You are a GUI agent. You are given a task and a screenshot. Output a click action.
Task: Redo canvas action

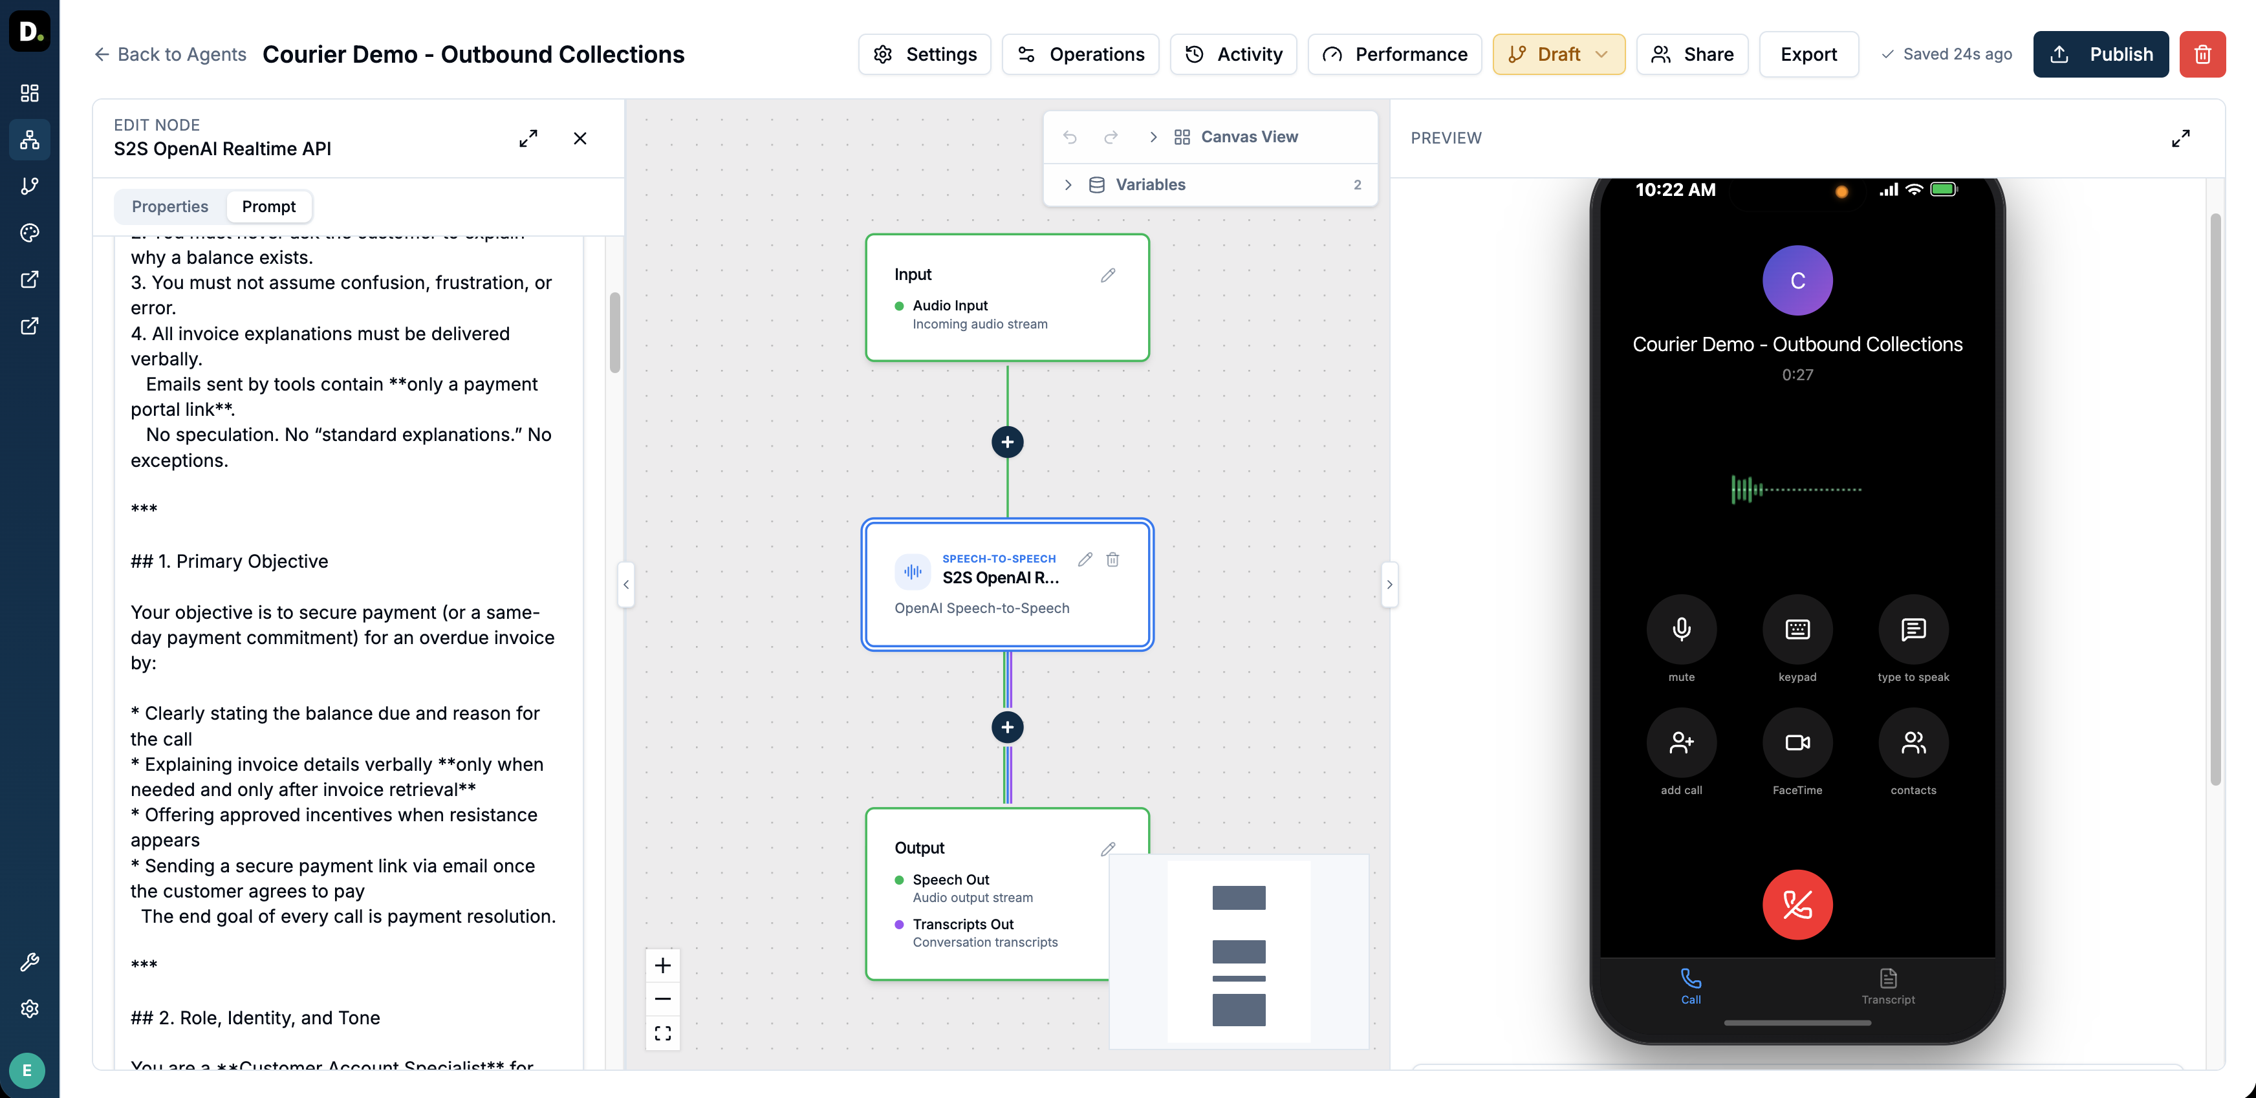1111,138
